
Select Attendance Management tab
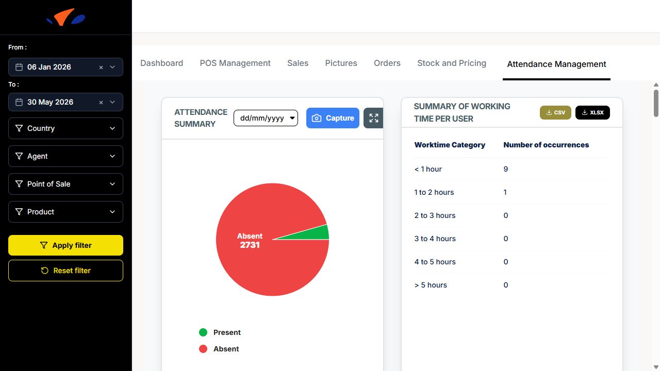556,64
